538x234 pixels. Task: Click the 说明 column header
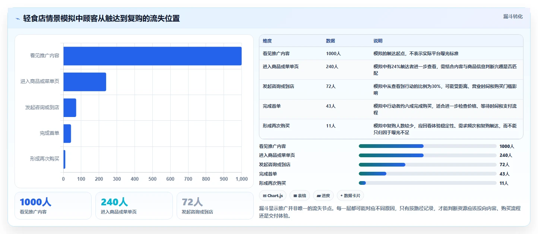click(378, 41)
